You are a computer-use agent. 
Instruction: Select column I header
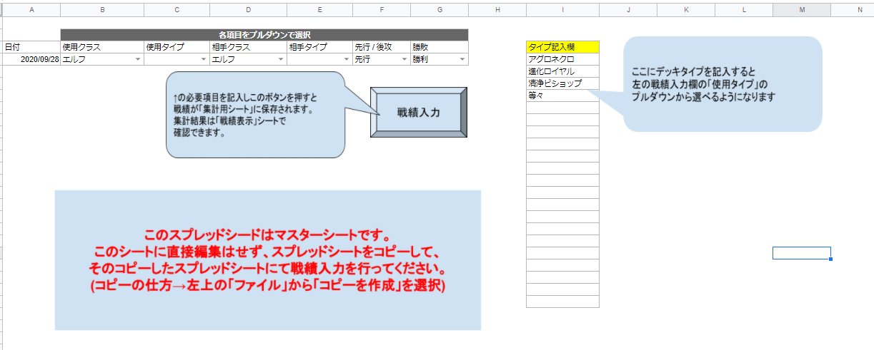(x=562, y=9)
